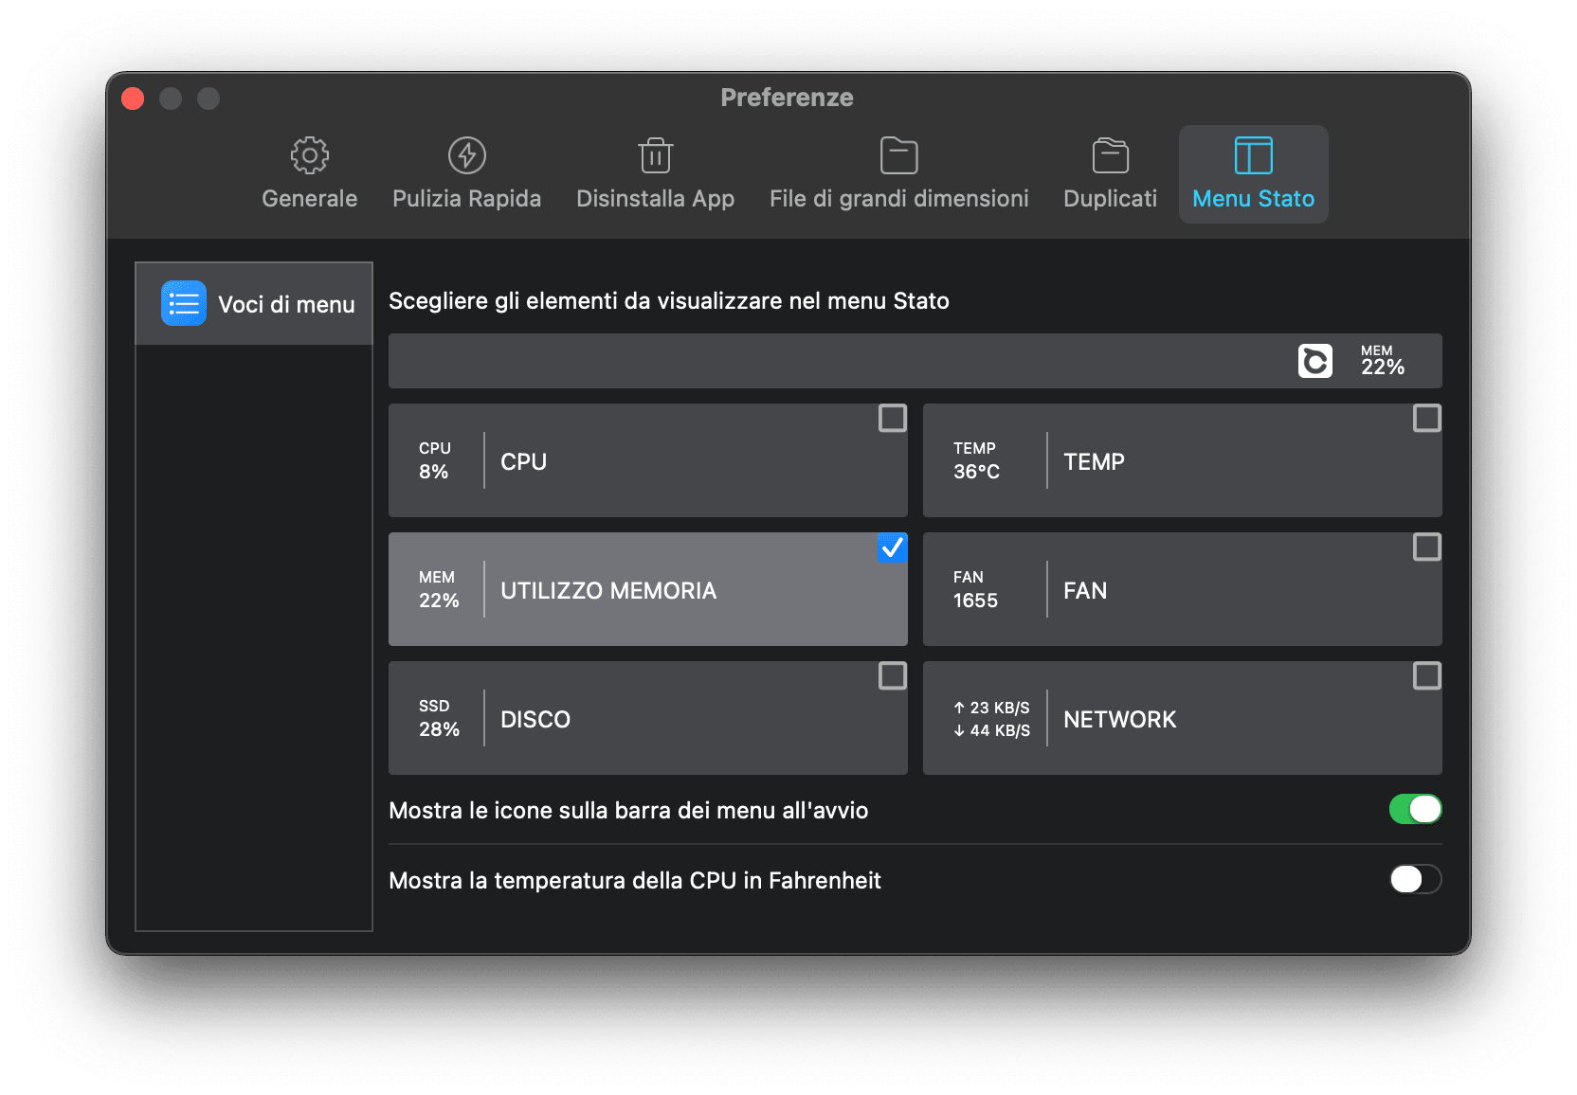Screen dimensions: 1577x1095
Task: Open the Generale gear icon
Action: click(x=309, y=155)
